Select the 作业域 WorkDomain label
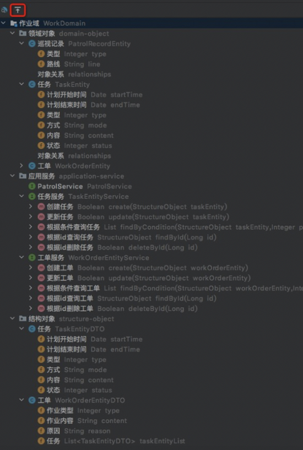Viewport: 303px width, 450px height. coord(52,23)
